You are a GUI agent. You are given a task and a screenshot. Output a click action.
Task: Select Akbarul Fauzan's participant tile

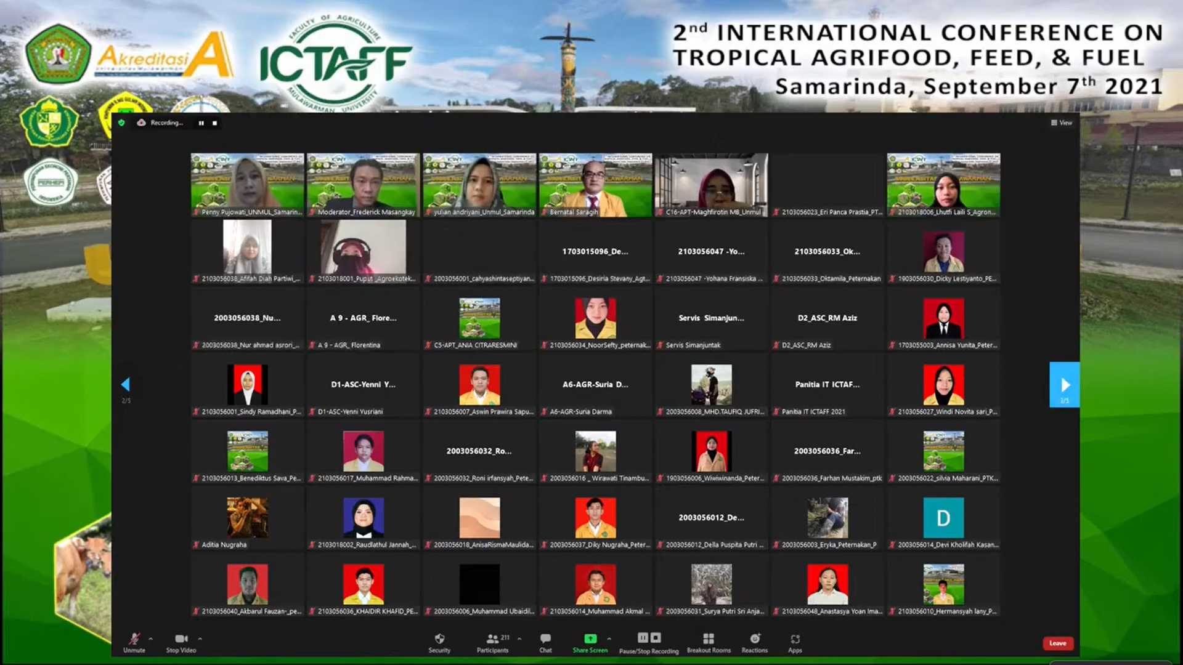tap(247, 584)
